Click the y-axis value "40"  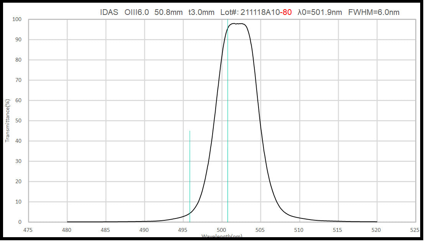tap(18, 141)
